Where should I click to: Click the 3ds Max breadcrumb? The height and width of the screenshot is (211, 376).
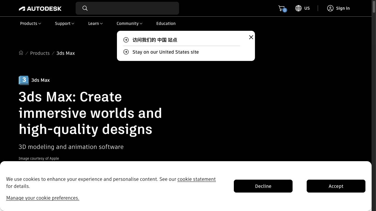[x=66, y=53]
